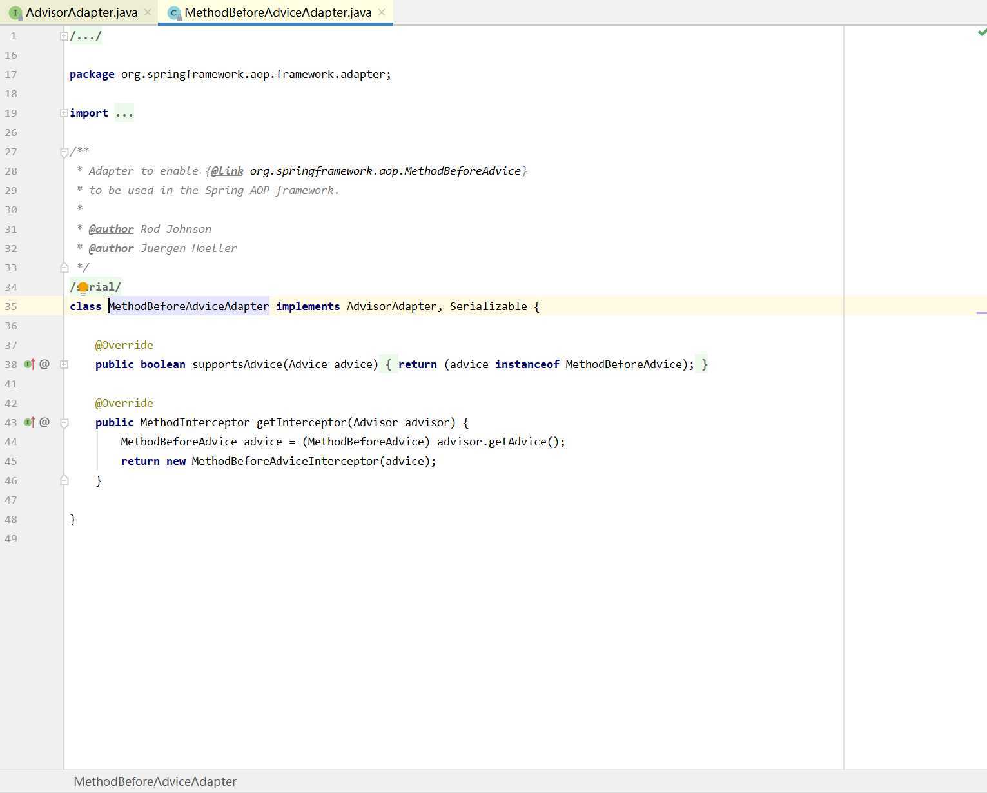Click the @Override annotation on line 42
Image resolution: width=987 pixels, height=793 pixels.
[x=124, y=403]
